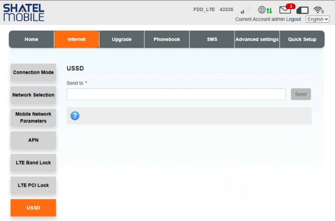Viewport: 335px width, 221px height.
Task: Go to the Home tab
Action: tap(31, 39)
